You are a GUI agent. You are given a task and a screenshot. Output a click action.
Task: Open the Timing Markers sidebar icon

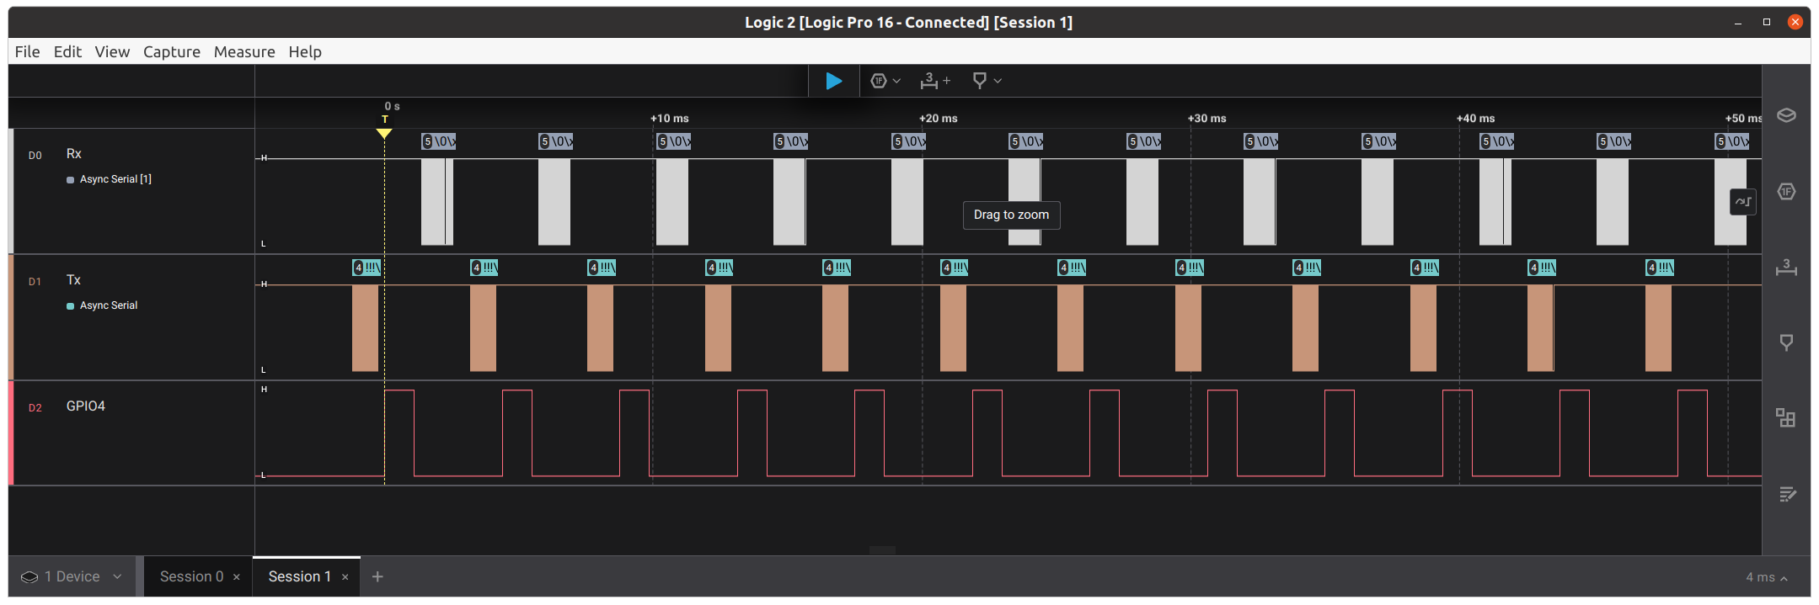(x=1786, y=342)
